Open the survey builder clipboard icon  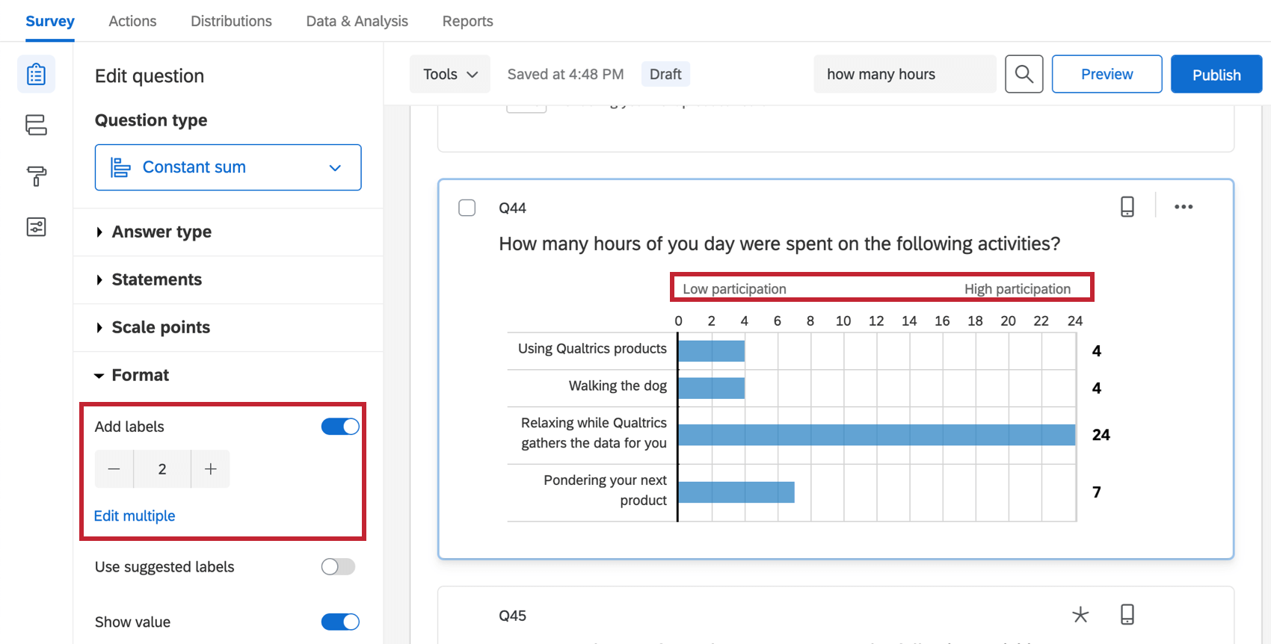(x=36, y=74)
